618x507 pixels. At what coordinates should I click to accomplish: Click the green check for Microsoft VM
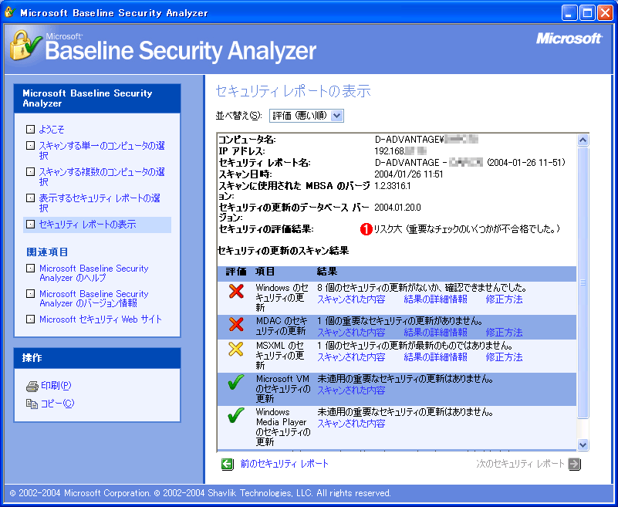(x=235, y=383)
